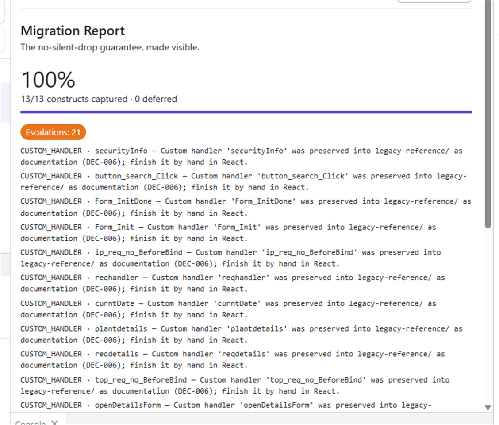Select the Form_InitDone handler entry

tap(246, 207)
